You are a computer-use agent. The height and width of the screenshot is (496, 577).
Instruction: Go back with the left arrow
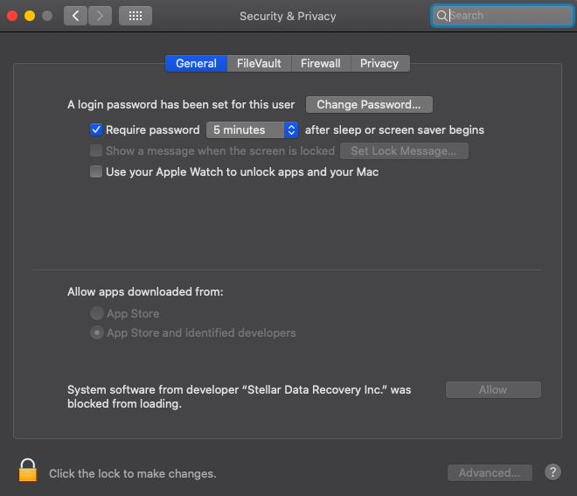click(x=75, y=16)
